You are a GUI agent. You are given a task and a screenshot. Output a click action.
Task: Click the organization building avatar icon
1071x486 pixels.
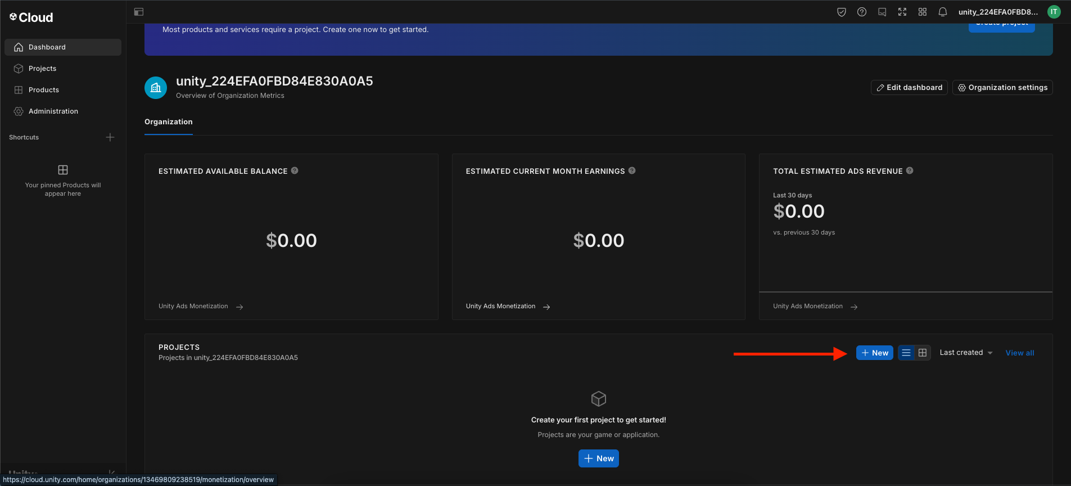point(156,88)
